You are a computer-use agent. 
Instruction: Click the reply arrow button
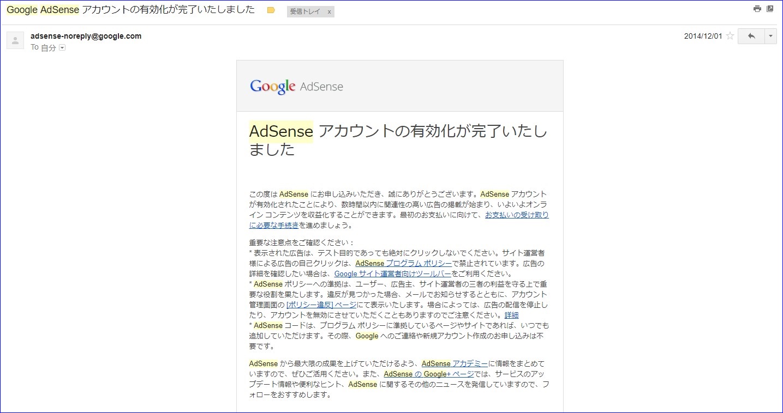(x=751, y=36)
